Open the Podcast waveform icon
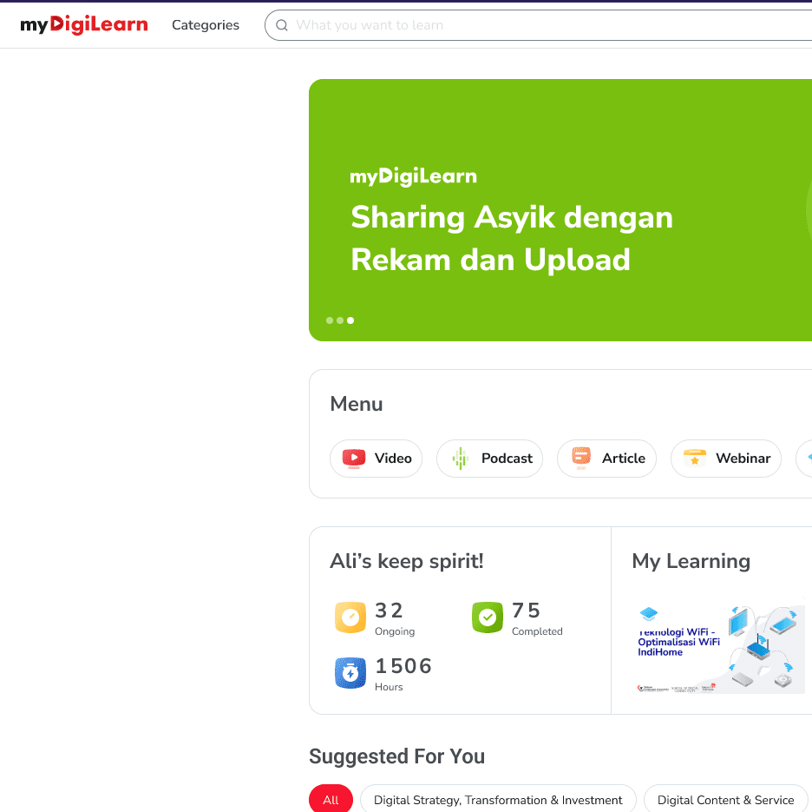The image size is (812, 812). click(460, 459)
